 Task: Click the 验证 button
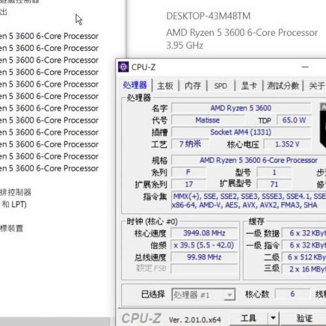304,318
